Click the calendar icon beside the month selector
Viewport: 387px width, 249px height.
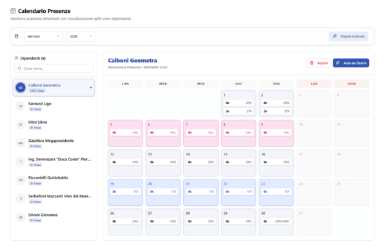tap(17, 36)
